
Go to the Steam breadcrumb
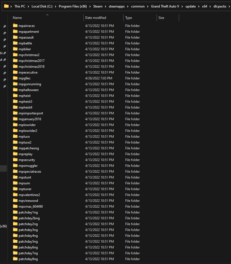98,6
